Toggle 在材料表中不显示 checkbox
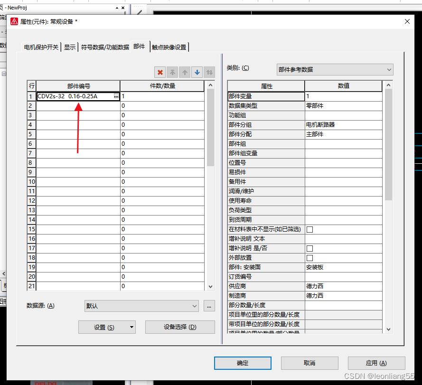422x385 pixels. [309, 229]
